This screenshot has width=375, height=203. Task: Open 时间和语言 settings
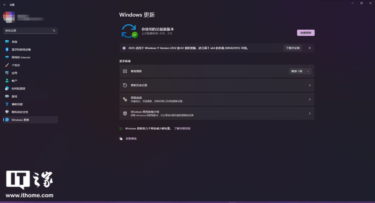click(x=30, y=88)
